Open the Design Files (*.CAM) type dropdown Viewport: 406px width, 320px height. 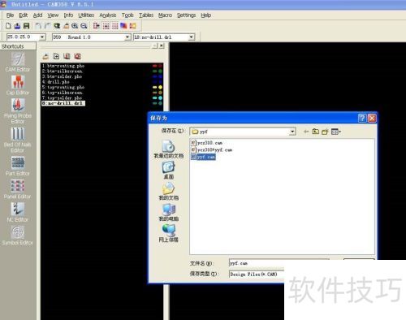[257, 275]
